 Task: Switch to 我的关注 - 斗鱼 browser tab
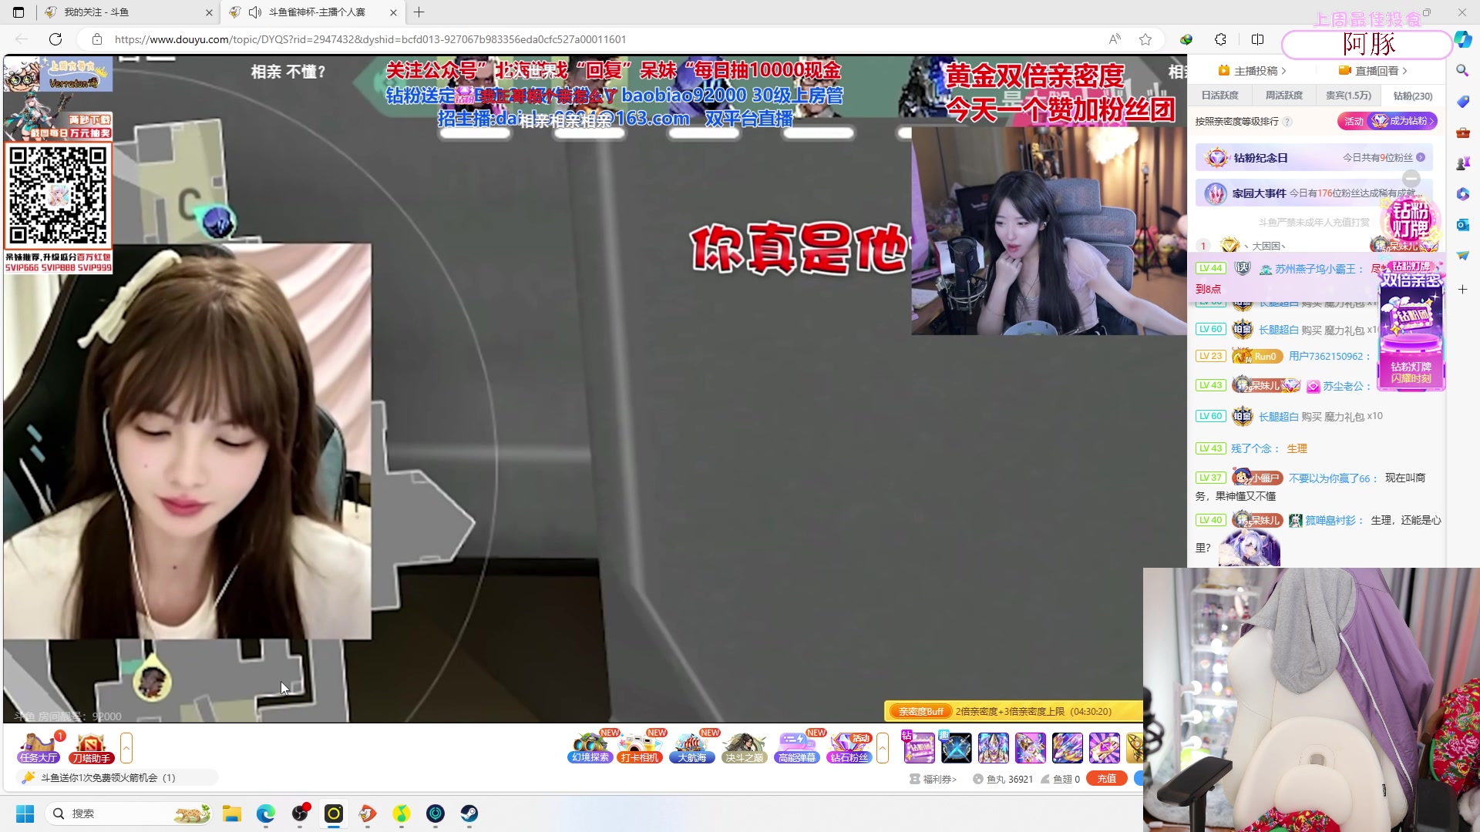pos(127,12)
